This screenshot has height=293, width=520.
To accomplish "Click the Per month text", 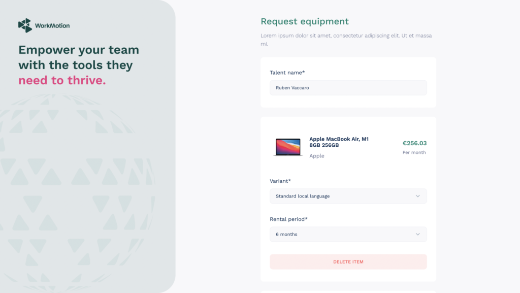I will point(414,152).
